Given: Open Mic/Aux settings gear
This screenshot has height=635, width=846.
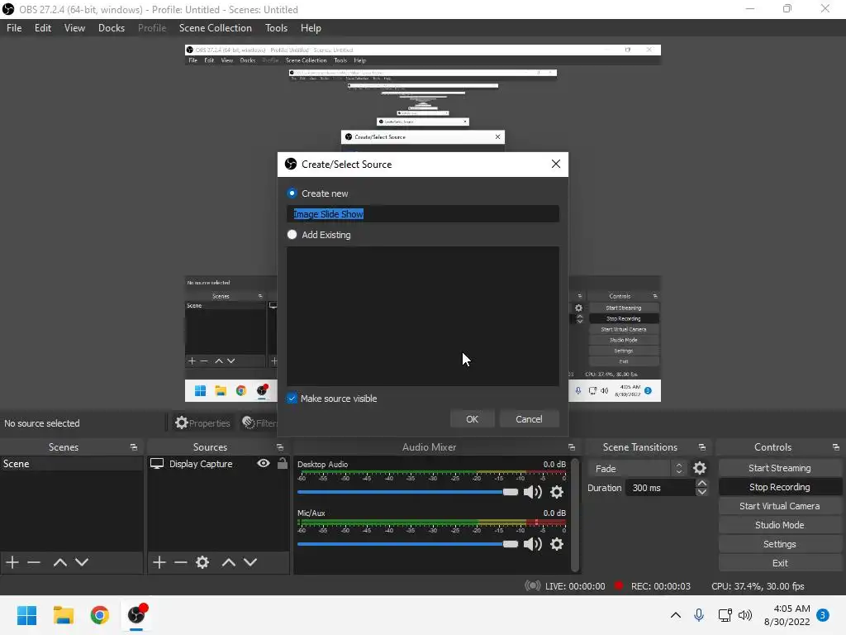Looking at the screenshot, I should 557,544.
